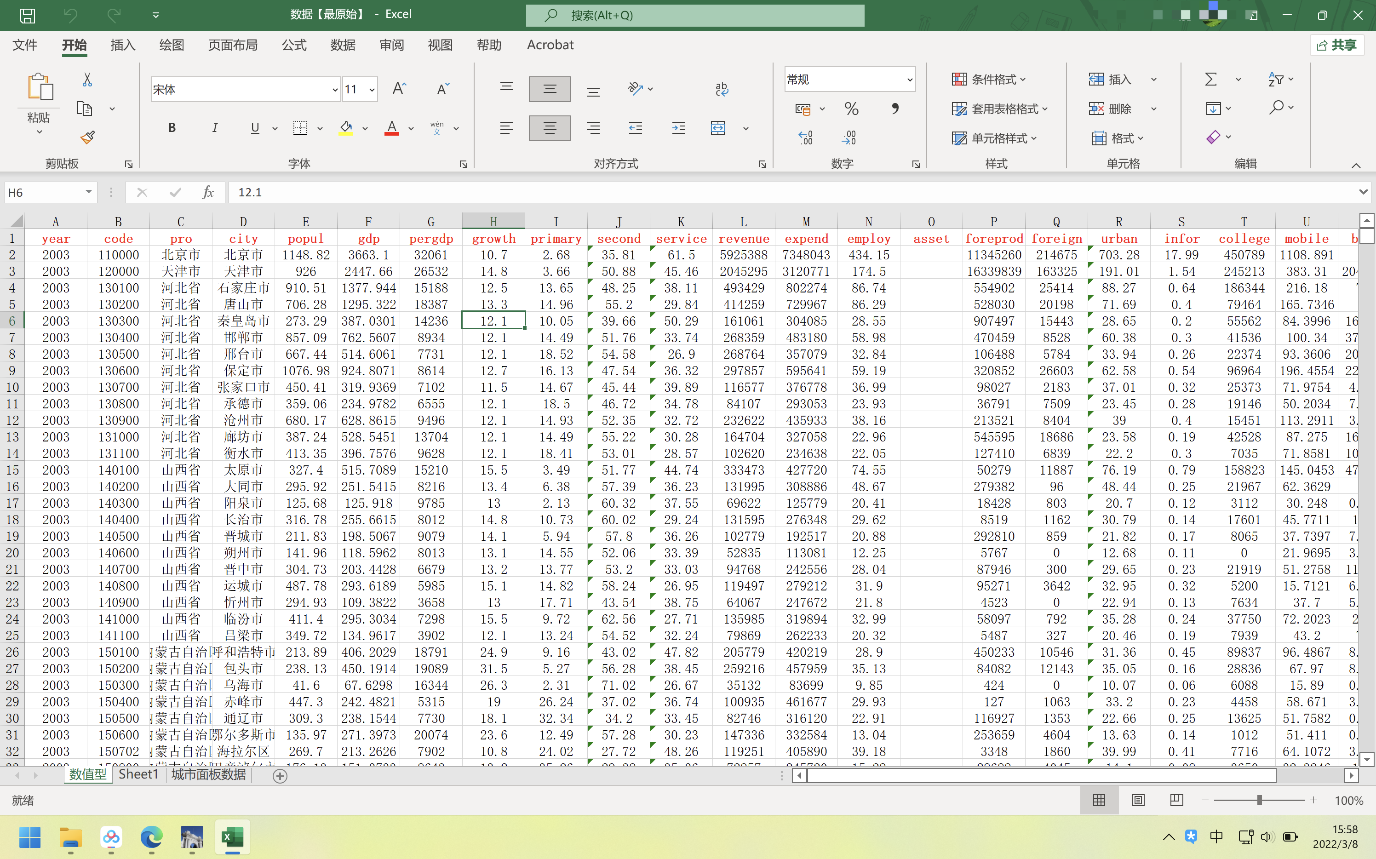Screen dimensions: 1376x859
Task: Toggle Italic formatting
Action: (214, 128)
